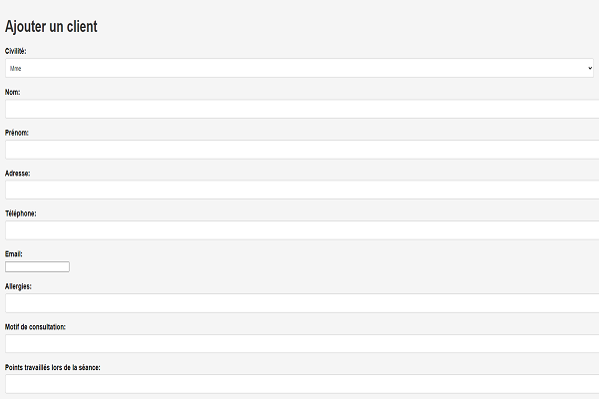
Task: Select the Motif de consultation field
Action: point(302,343)
